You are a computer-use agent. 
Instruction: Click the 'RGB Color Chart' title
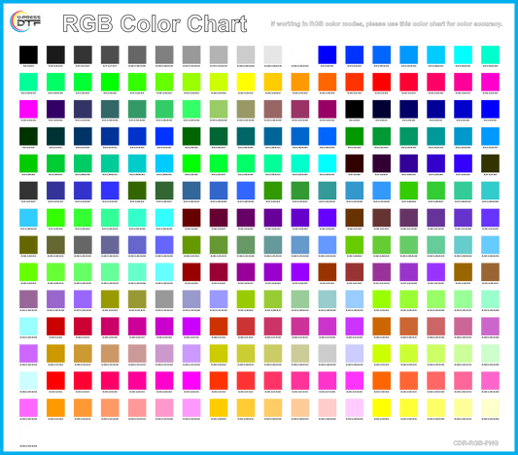155,23
